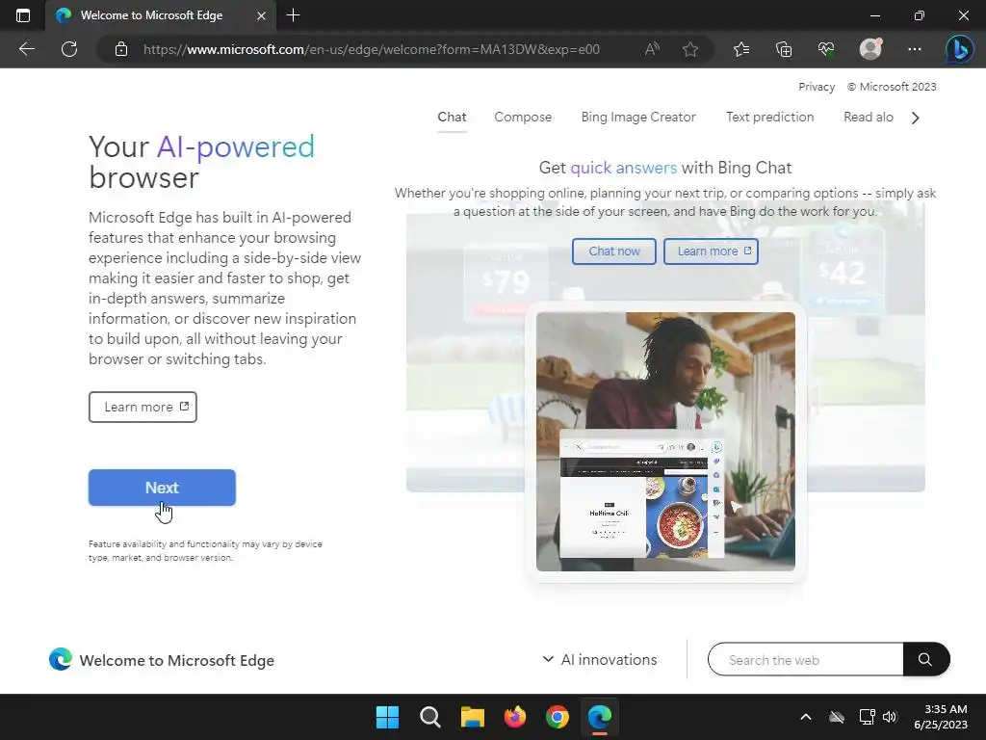This screenshot has height=740, width=986.
Task: Click Learn more under Bing Chat
Action: pos(711,251)
